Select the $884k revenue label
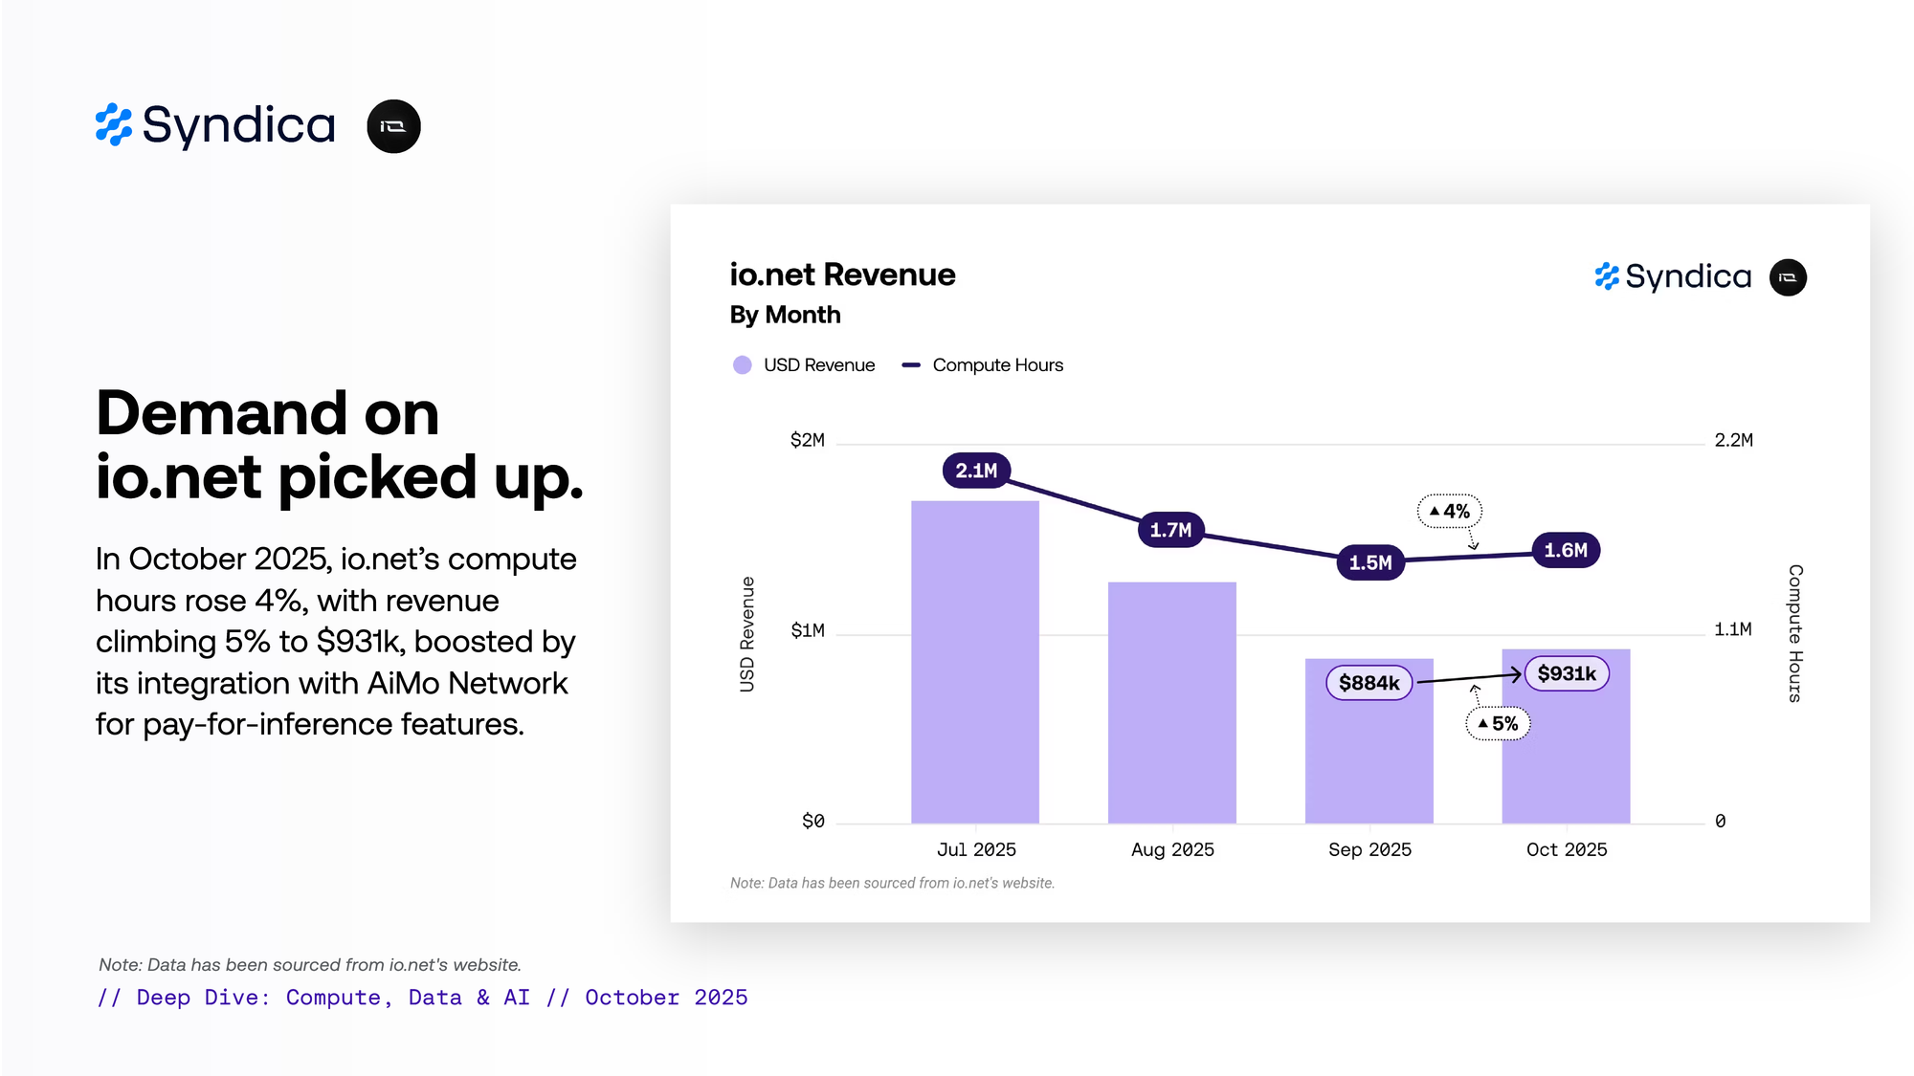This screenshot has height=1076, width=1914. click(1369, 683)
